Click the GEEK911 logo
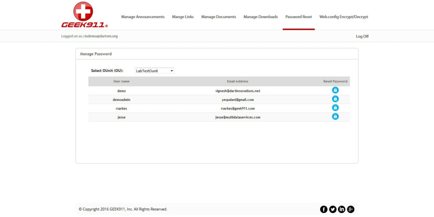434x217 pixels. 83,14
